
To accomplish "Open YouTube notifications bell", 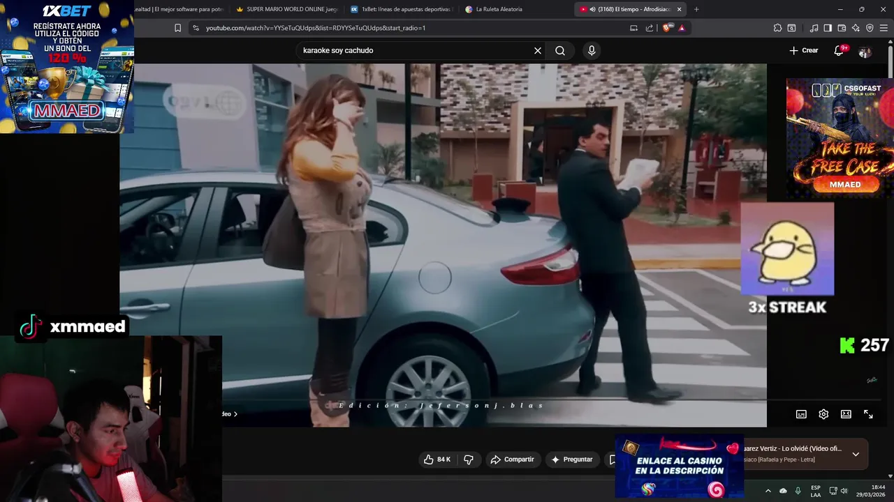I will click(x=840, y=50).
